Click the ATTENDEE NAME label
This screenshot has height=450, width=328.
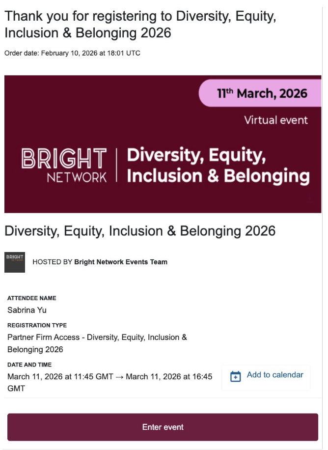(x=32, y=298)
